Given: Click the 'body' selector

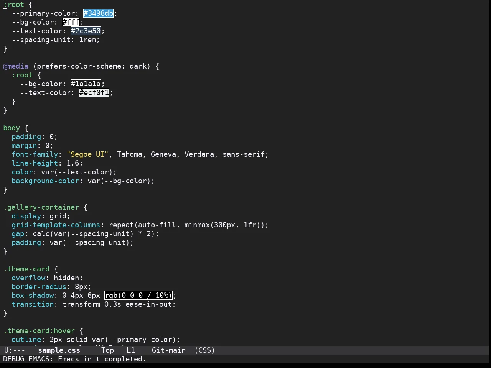Looking at the screenshot, I should point(12,128).
